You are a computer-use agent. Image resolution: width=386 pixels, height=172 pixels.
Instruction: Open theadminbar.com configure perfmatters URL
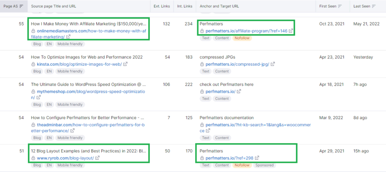click(88, 128)
